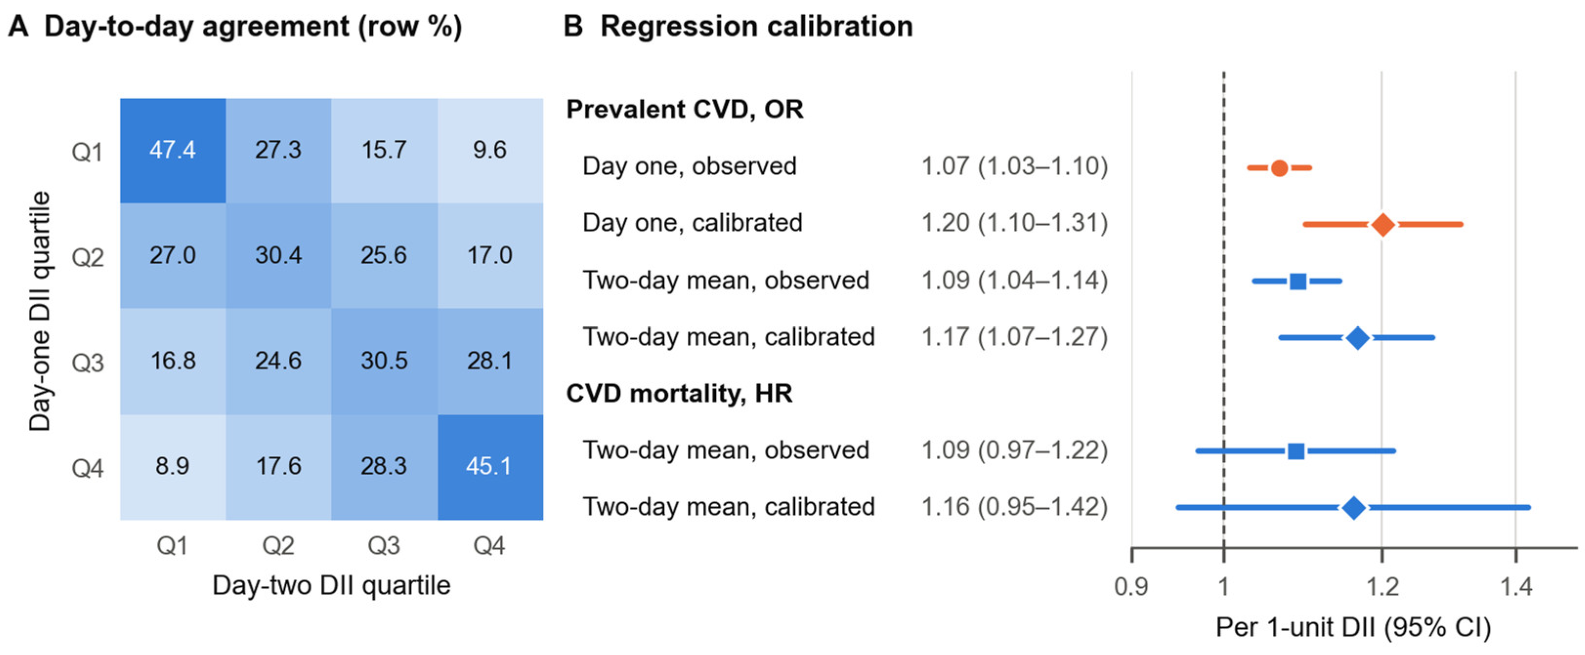Viewport: 1585px width, 655px height.
Task: Click the 'CVD mortality, HR' heading
Action: [679, 393]
